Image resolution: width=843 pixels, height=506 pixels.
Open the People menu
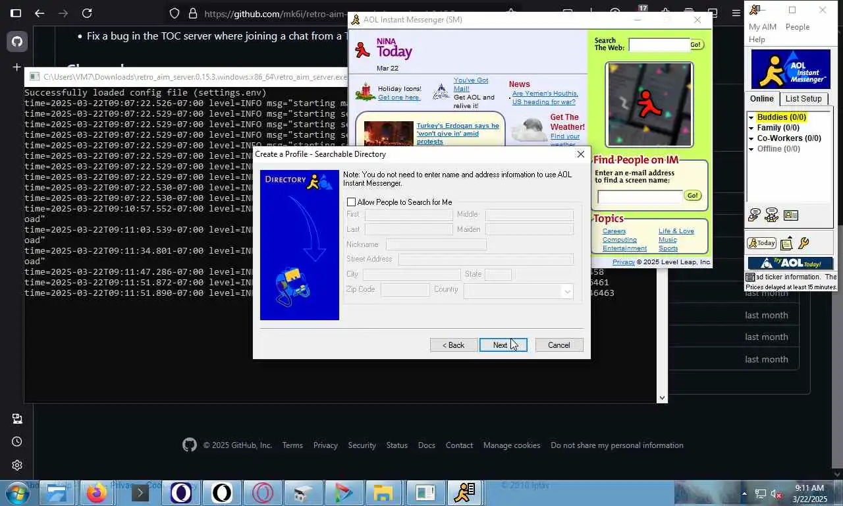click(x=798, y=27)
